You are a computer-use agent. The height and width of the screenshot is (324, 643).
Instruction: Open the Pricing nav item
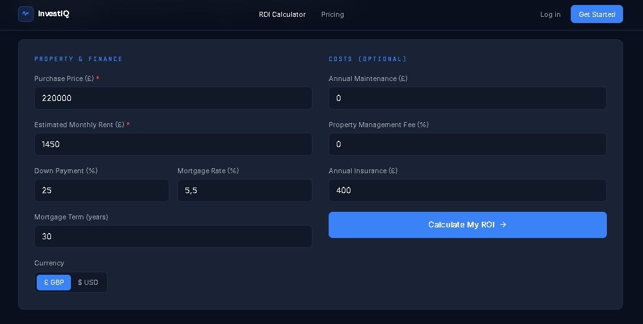(x=332, y=14)
